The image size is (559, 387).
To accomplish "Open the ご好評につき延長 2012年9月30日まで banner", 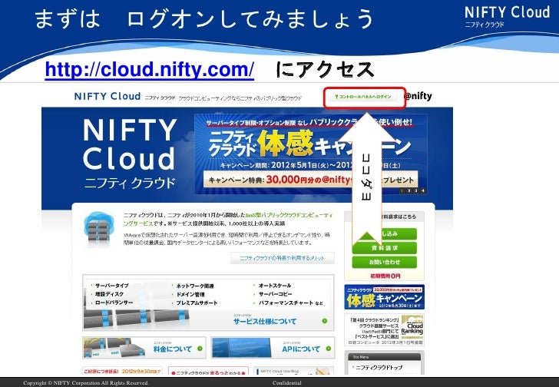I will tap(123, 372).
